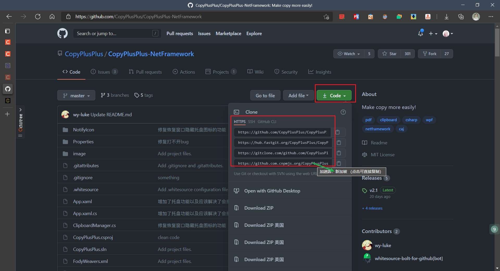500x271 pixels.
Task: Open the Wiki tab
Action: click(x=255, y=72)
